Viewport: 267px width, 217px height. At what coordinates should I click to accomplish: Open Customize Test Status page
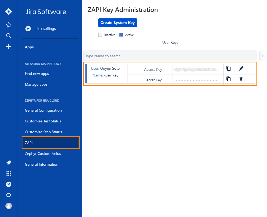pos(43,121)
